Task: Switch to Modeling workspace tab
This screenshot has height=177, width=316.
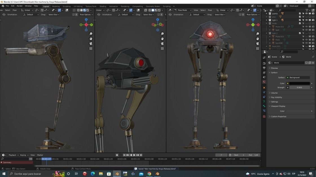Action: [56, 6]
